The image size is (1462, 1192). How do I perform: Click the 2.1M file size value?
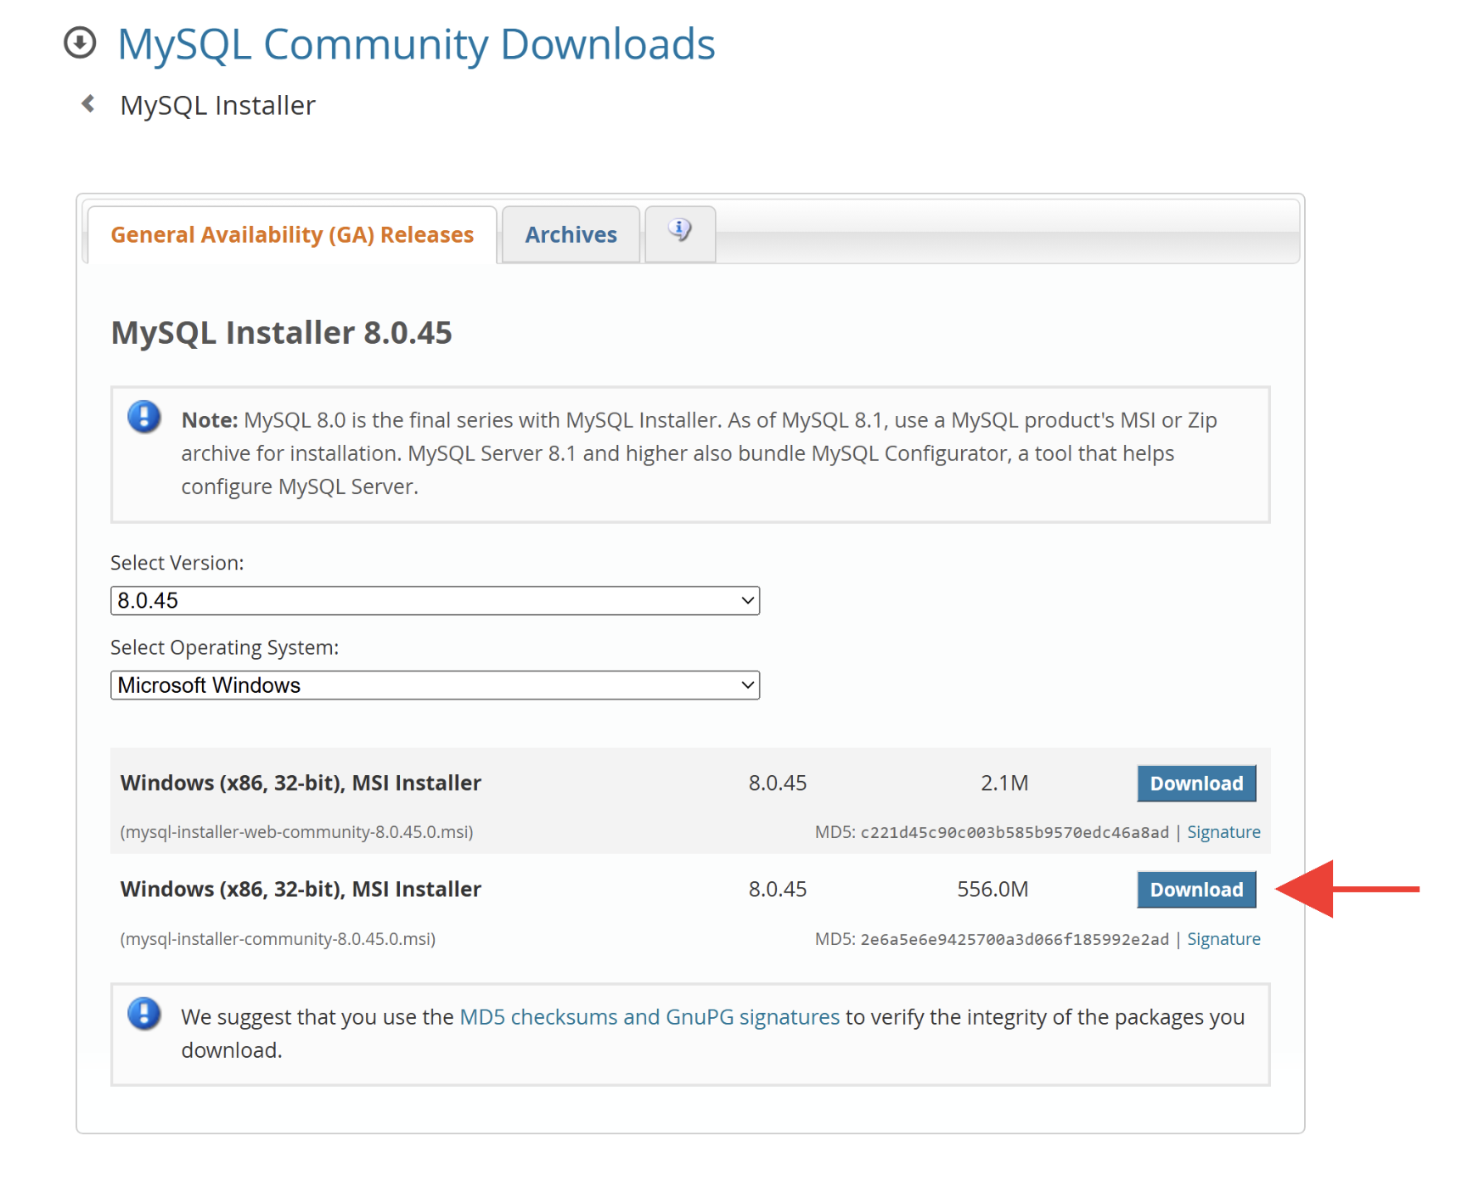point(1004,783)
